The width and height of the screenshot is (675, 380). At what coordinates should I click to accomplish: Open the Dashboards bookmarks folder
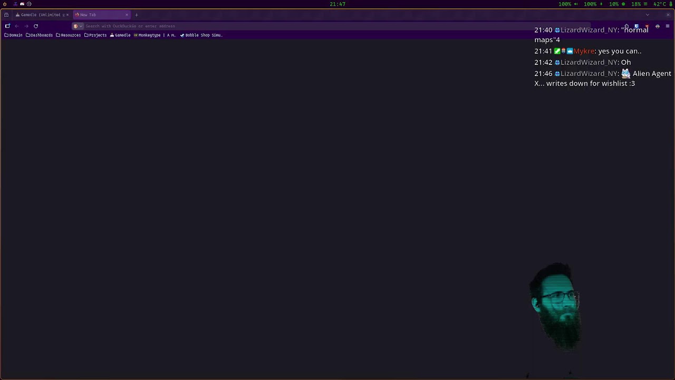point(40,35)
